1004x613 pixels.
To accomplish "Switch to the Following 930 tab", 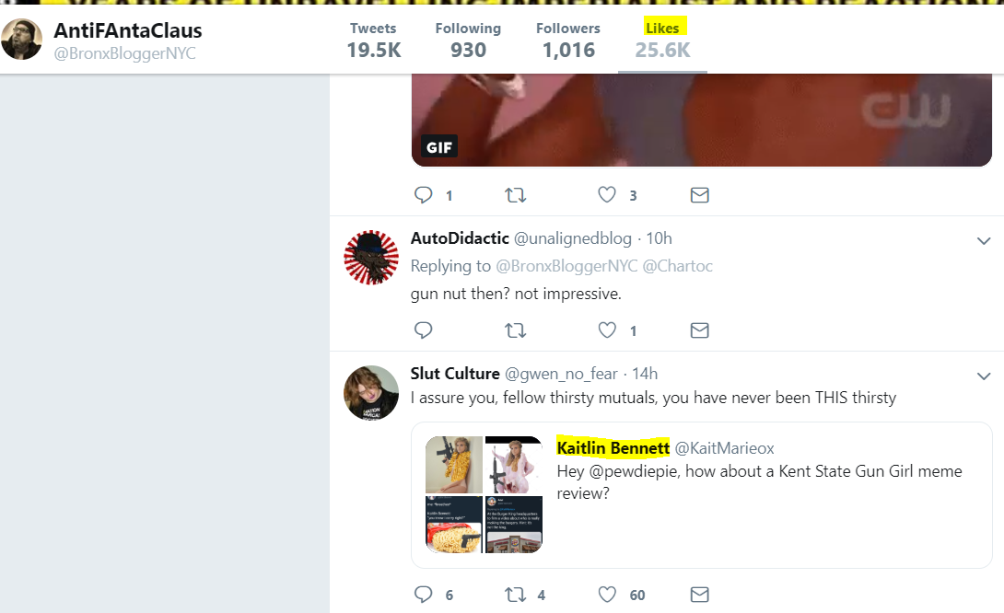I will [468, 40].
